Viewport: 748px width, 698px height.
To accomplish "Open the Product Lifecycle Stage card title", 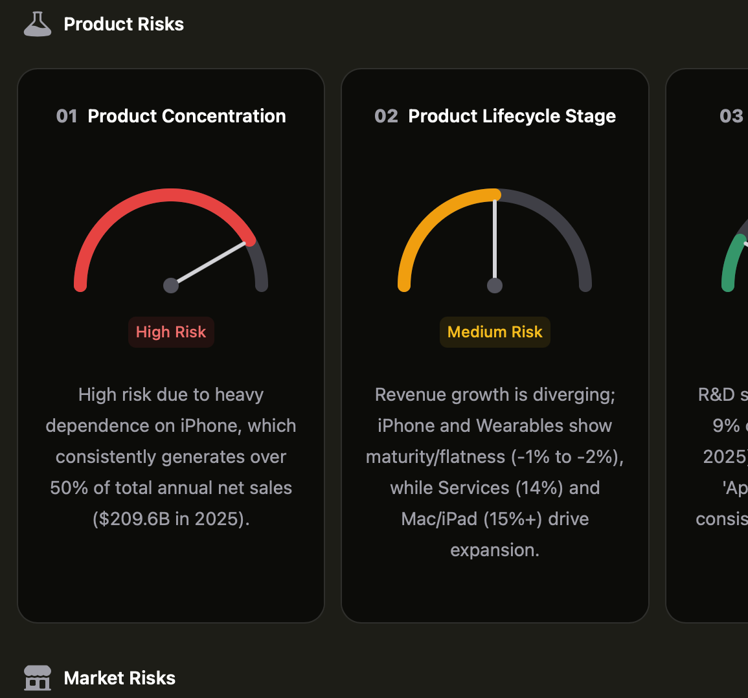I will pyautogui.click(x=512, y=117).
